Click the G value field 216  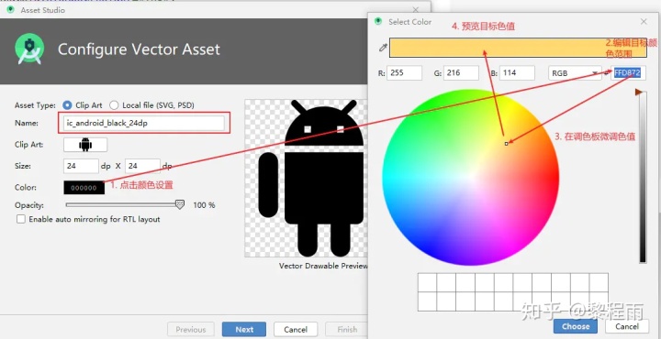pyautogui.click(x=461, y=72)
